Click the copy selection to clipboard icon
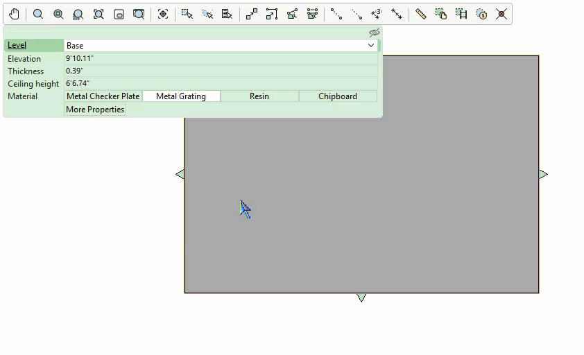The width and height of the screenshot is (584, 355). point(441,14)
